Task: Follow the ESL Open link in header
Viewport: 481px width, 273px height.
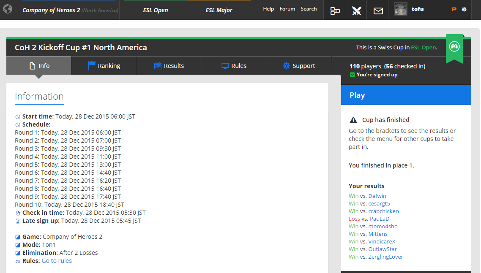Action: click(424, 48)
